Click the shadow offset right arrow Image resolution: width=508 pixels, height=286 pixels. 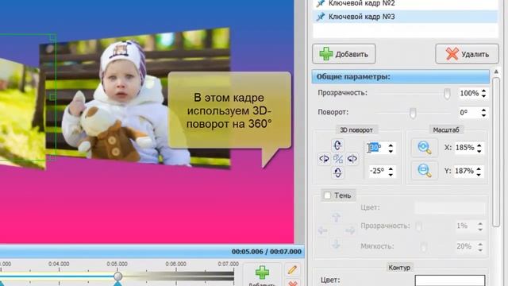point(350,230)
